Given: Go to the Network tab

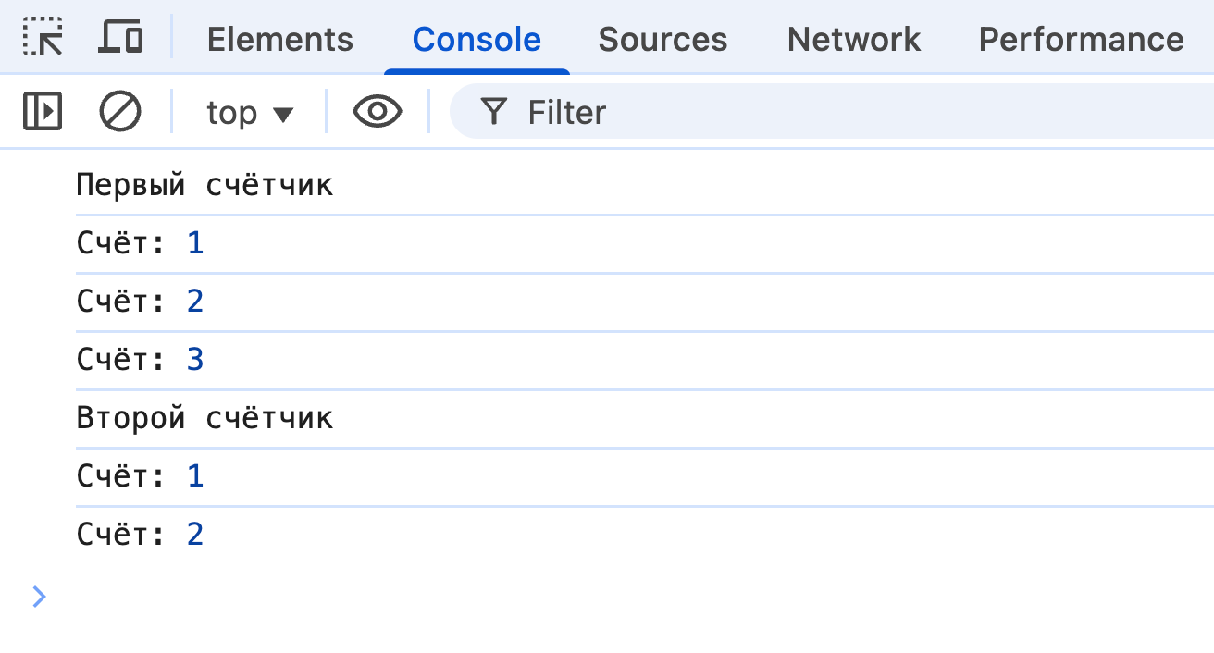Looking at the screenshot, I should (853, 39).
